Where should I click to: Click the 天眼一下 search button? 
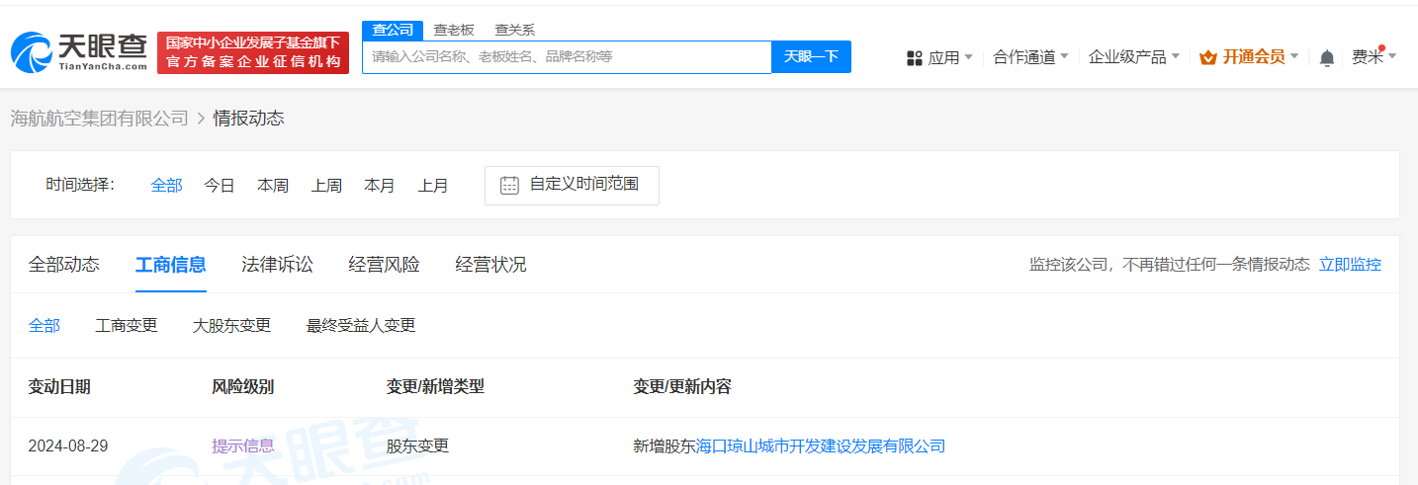(811, 56)
